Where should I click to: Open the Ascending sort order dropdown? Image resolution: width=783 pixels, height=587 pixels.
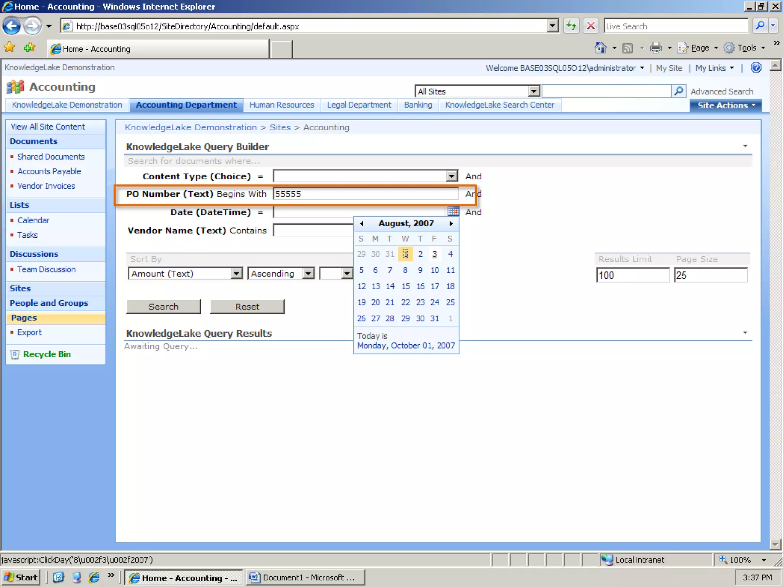tap(308, 274)
